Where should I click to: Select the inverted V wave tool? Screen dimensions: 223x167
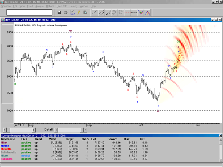148,12
